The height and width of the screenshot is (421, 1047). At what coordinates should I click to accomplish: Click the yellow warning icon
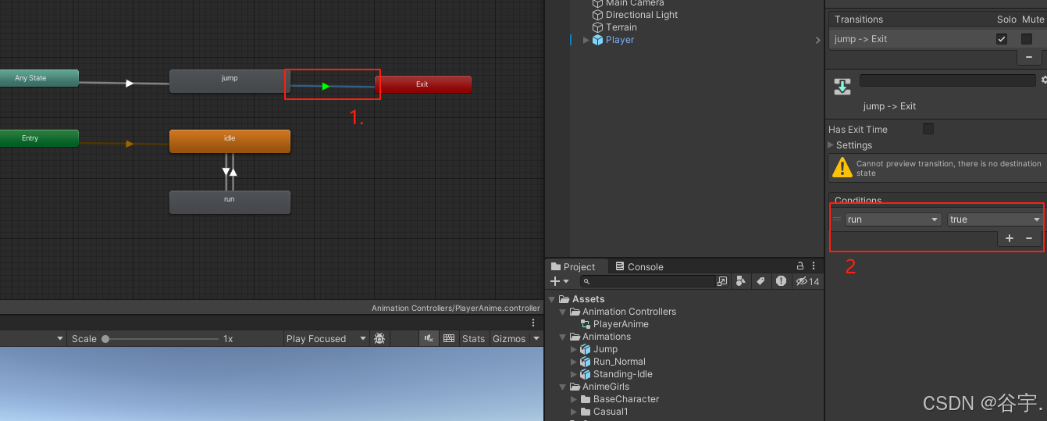[x=842, y=167]
